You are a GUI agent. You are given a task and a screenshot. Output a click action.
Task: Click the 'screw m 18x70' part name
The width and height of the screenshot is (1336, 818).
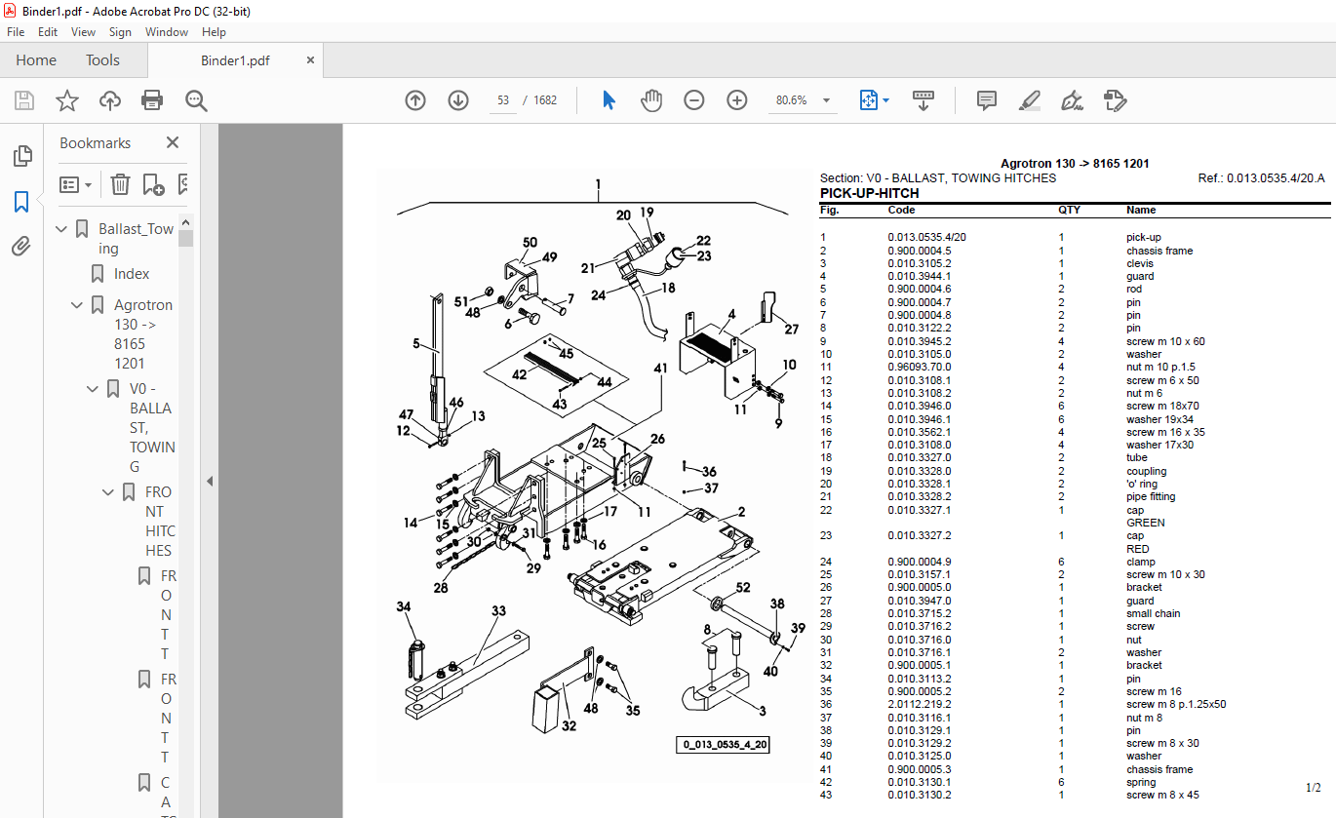(1162, 406)
